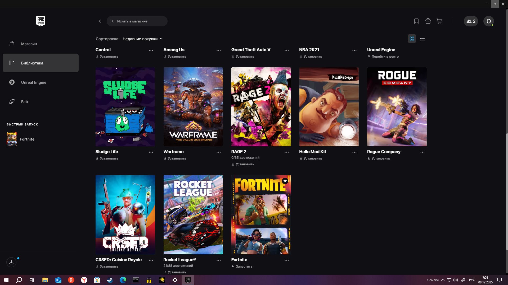Open the friends list showing 2
Viewport: 508px width, 285px height.
[x=471, y=21]
